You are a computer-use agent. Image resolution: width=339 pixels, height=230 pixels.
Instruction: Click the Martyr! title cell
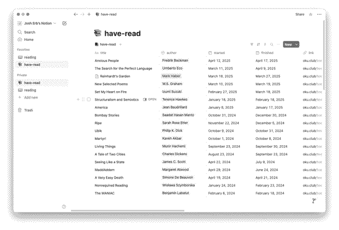(100, 139)
